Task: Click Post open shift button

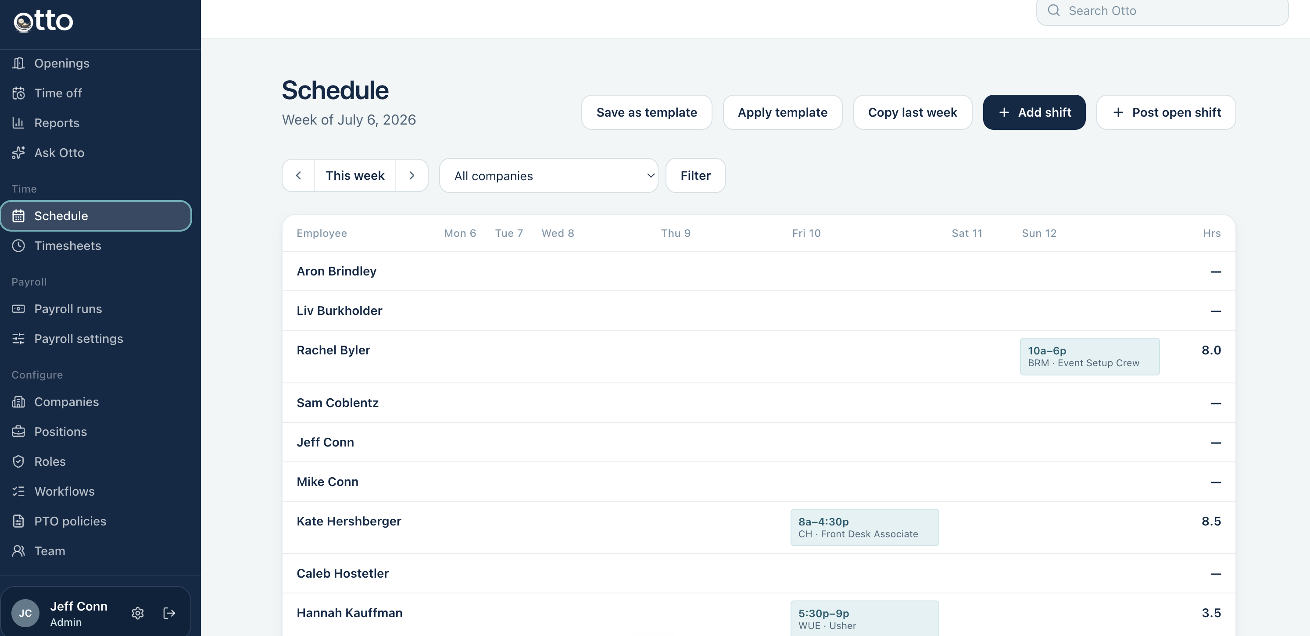Action: 1166,112
